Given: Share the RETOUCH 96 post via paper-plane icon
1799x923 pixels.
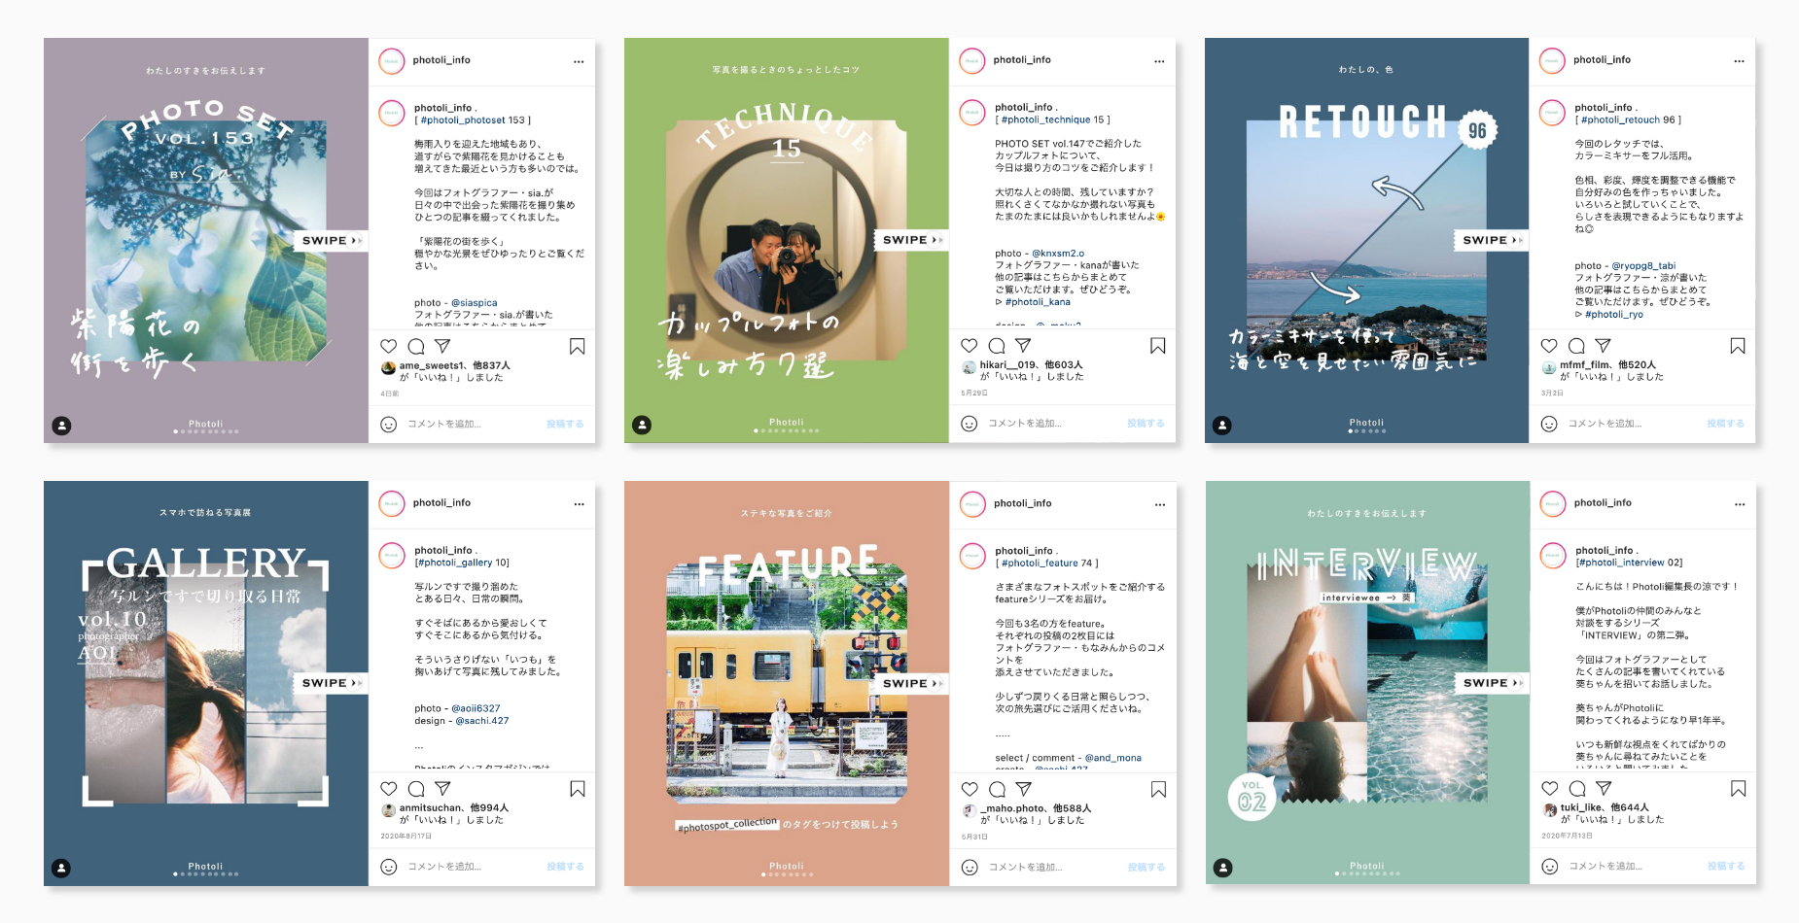Looking at the screenshot, I should (x=1603, y=345).
